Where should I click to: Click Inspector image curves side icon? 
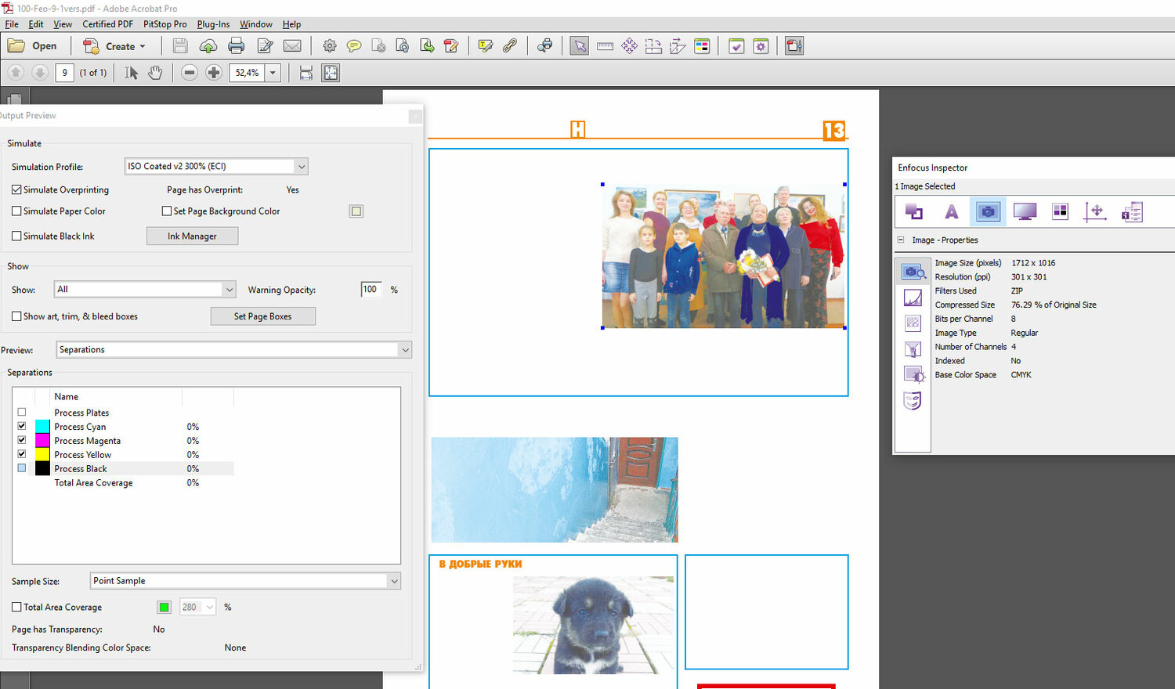point(913,298)
